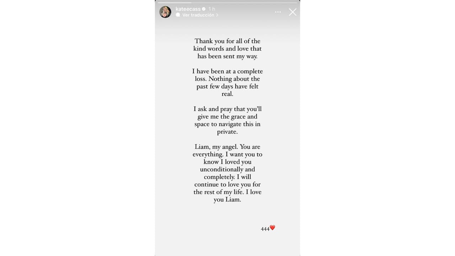Image resolution: width=455 pixels, height=256 pixels.
Task: Click the "I ask and pray" paragraph
Action: tap(227, 120)
